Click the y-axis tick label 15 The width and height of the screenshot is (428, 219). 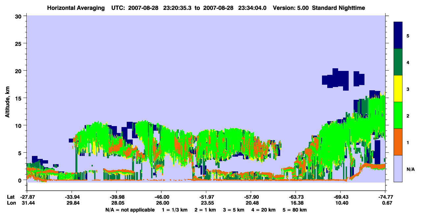click(x=19, y=98)
